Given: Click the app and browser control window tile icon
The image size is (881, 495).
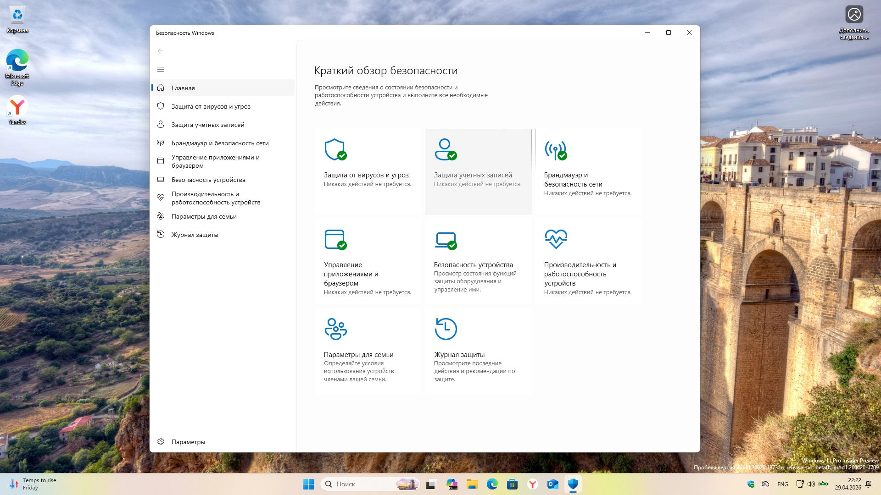Looking at the screenshot, I should [x=335, y=239].
